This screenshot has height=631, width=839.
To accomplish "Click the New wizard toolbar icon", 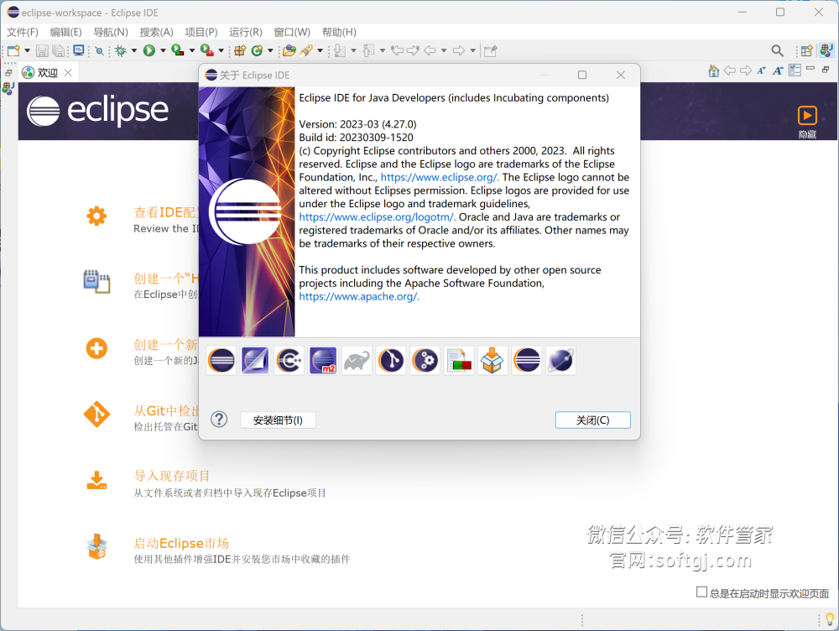I will coord(14,50).
